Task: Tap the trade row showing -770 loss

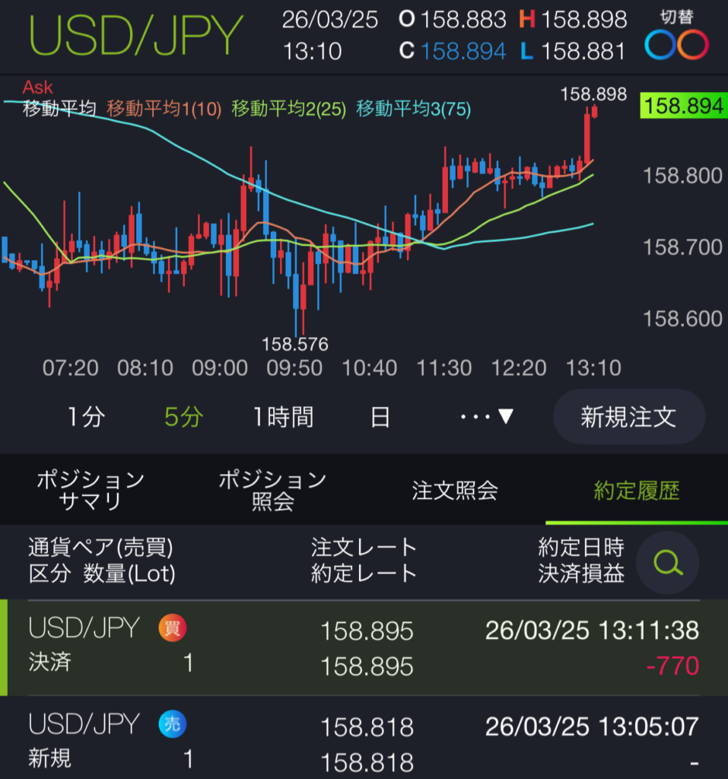Action: pyautogui.click(x=364, y=647)
